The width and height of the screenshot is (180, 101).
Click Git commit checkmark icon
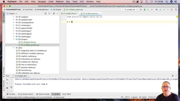pyautogui.click(x=164, y=10)
